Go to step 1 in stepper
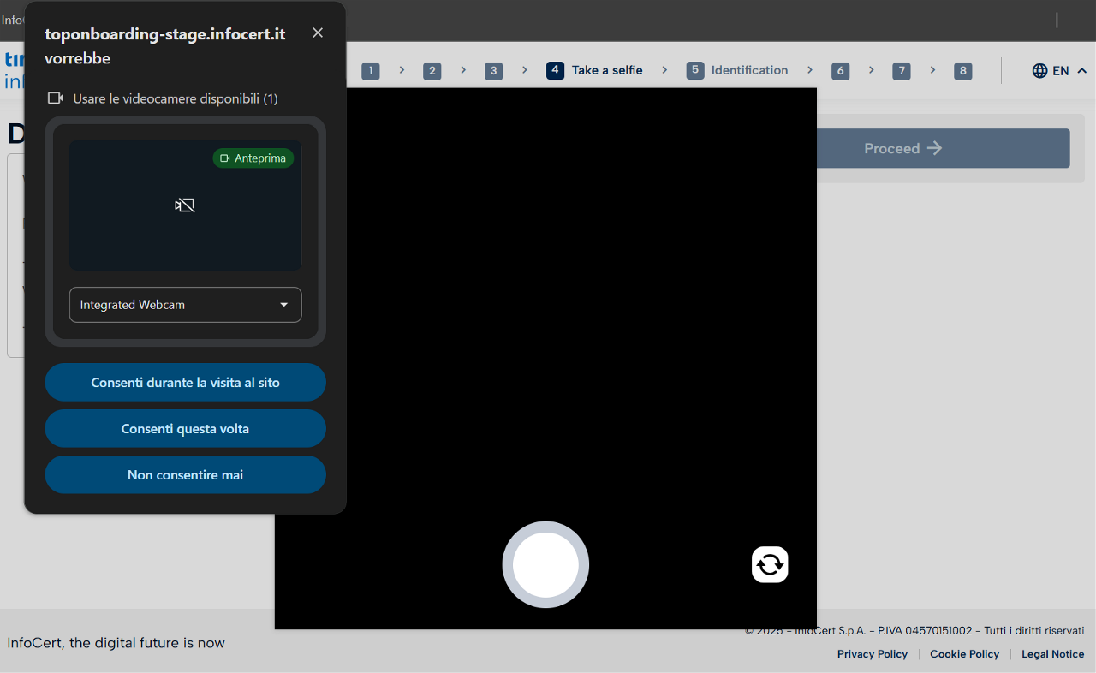 370,71
